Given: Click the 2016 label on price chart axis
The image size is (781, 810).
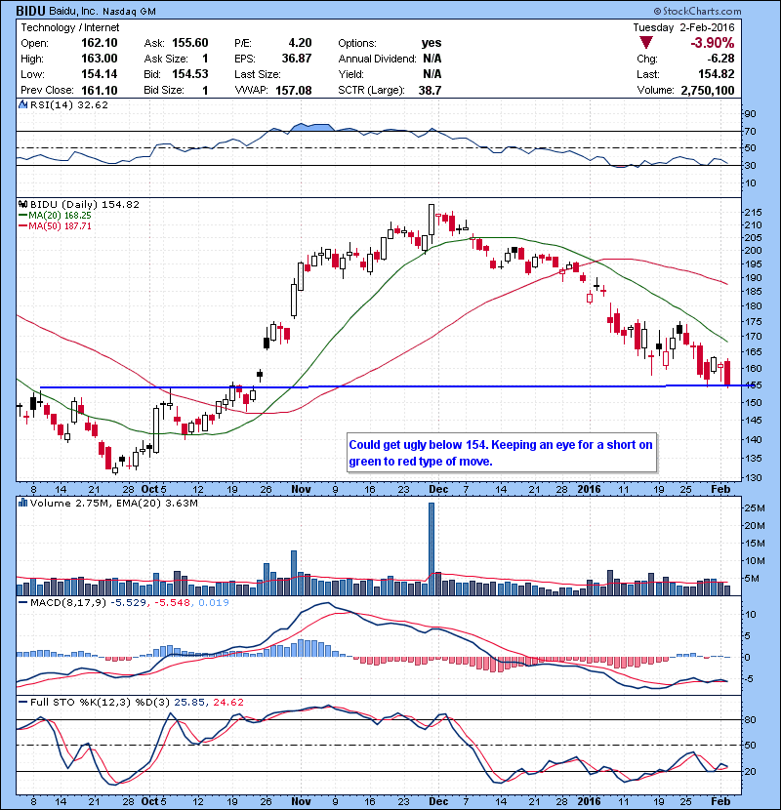Looking at the screenshot, I should pos(589,489).
